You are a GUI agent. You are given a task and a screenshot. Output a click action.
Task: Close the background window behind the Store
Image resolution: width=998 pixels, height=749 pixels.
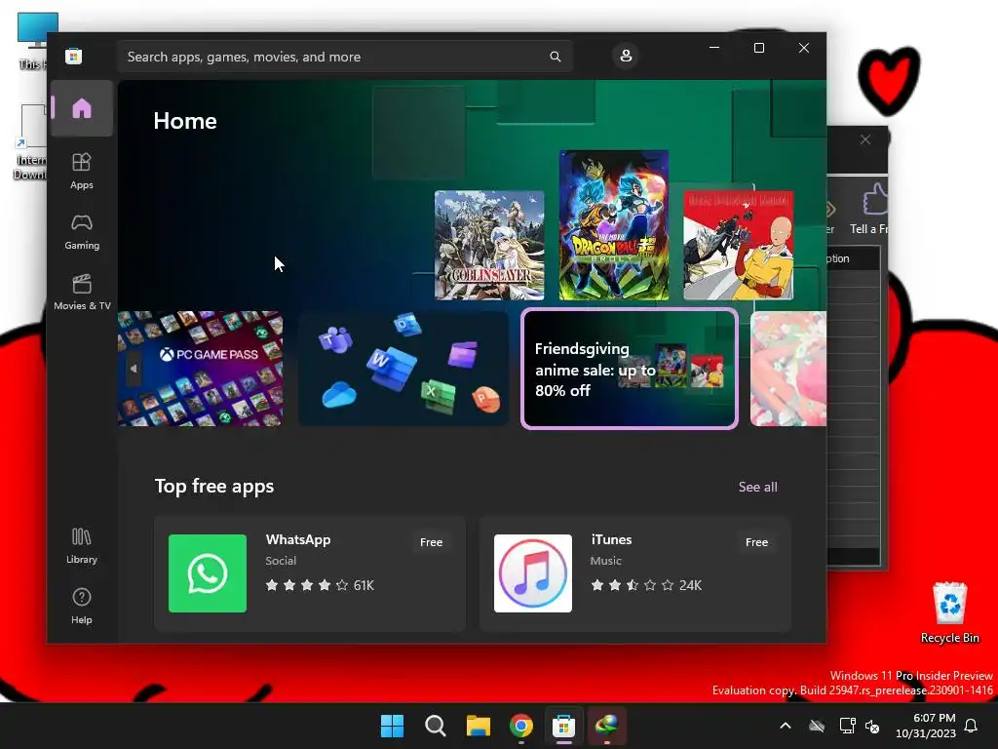pos(865,139)
